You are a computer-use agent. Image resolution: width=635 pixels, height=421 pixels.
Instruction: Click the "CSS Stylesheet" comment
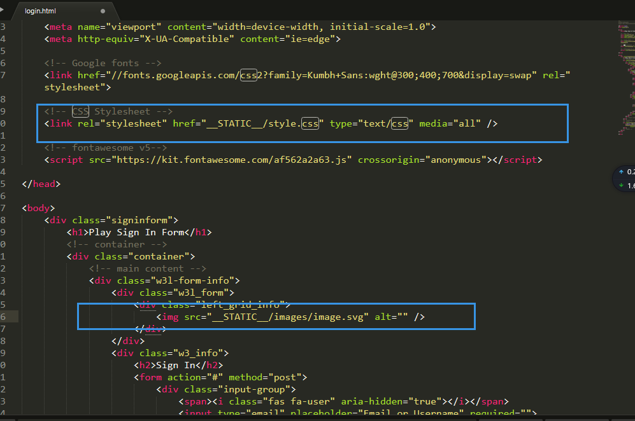pyautogui.click(x=108, y=112)
